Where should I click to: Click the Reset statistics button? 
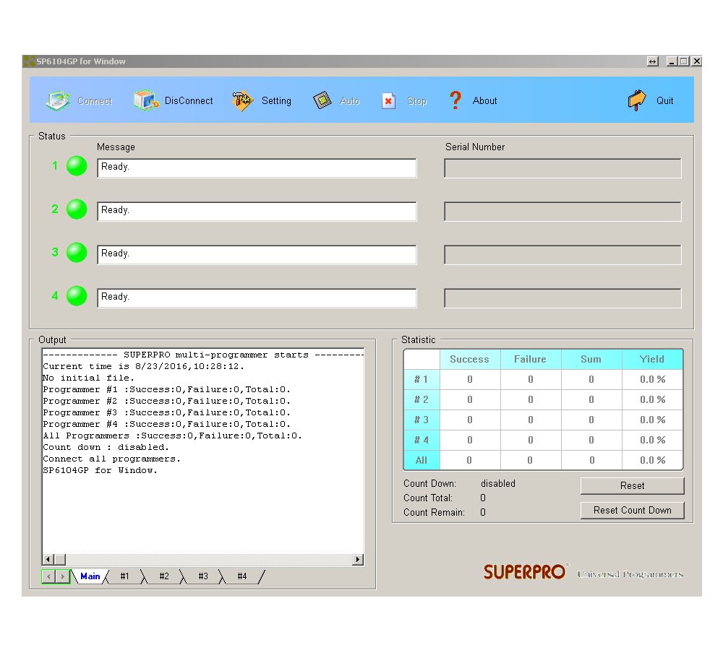point(632,485)
